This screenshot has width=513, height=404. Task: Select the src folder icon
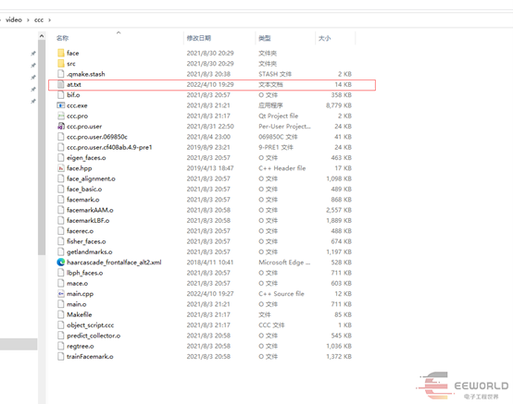coord(61,64)
